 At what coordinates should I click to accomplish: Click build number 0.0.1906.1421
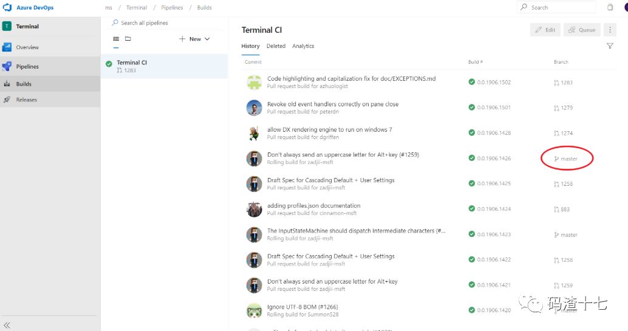494,285
